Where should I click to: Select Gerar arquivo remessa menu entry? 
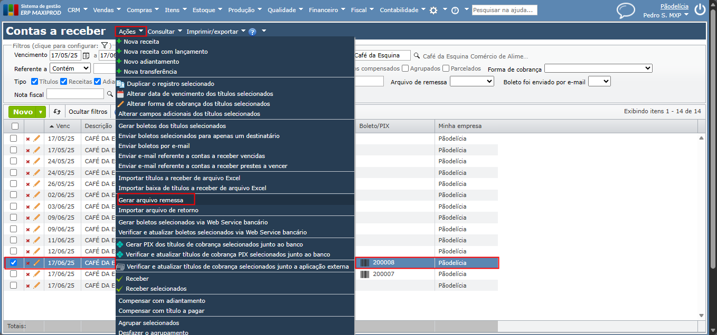click(x=151, y=200)
